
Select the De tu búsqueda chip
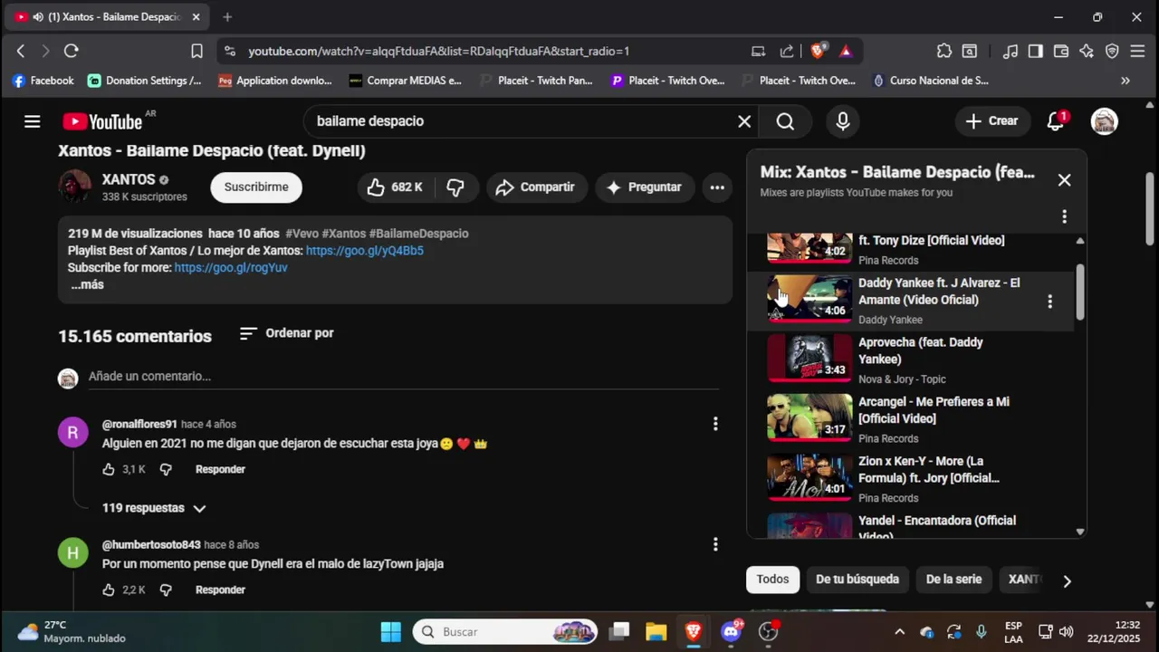(857, 580)
